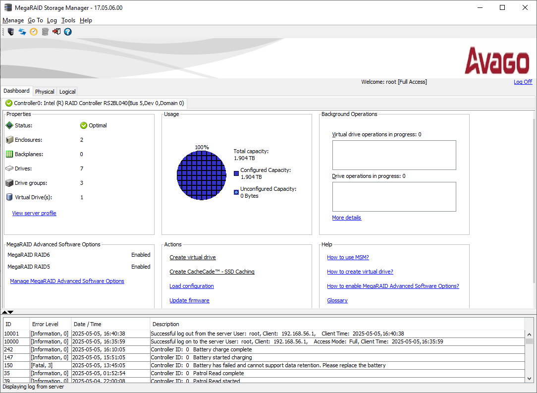Click the Virtual drive operations list box

coord(394,155)
